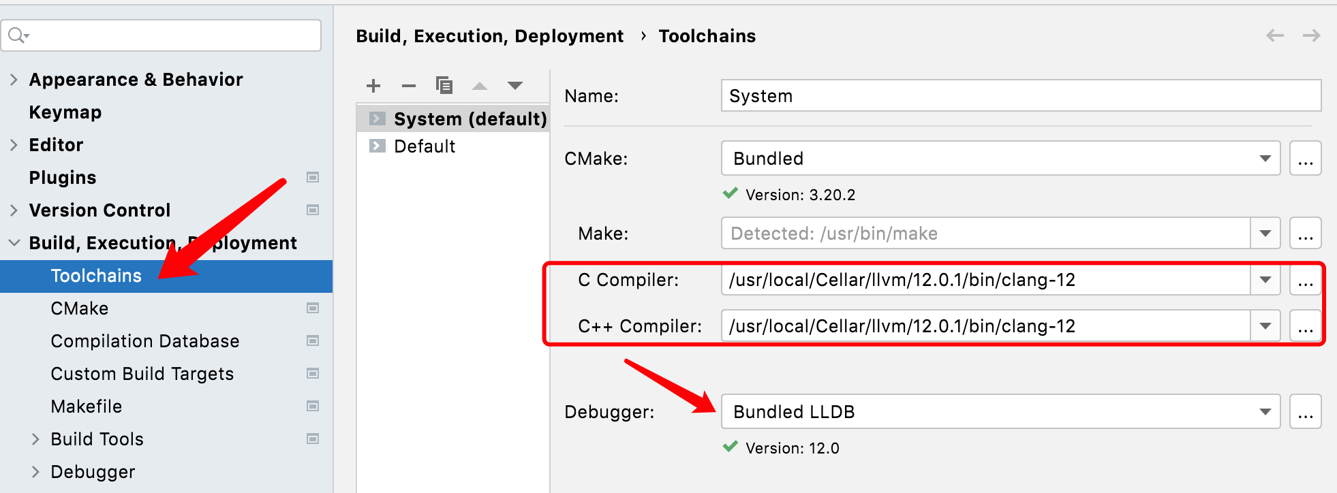The height and width of the screenshot is (493, 1337).
Task: Select Default toolchain in list
Action: tap(453, 146)
